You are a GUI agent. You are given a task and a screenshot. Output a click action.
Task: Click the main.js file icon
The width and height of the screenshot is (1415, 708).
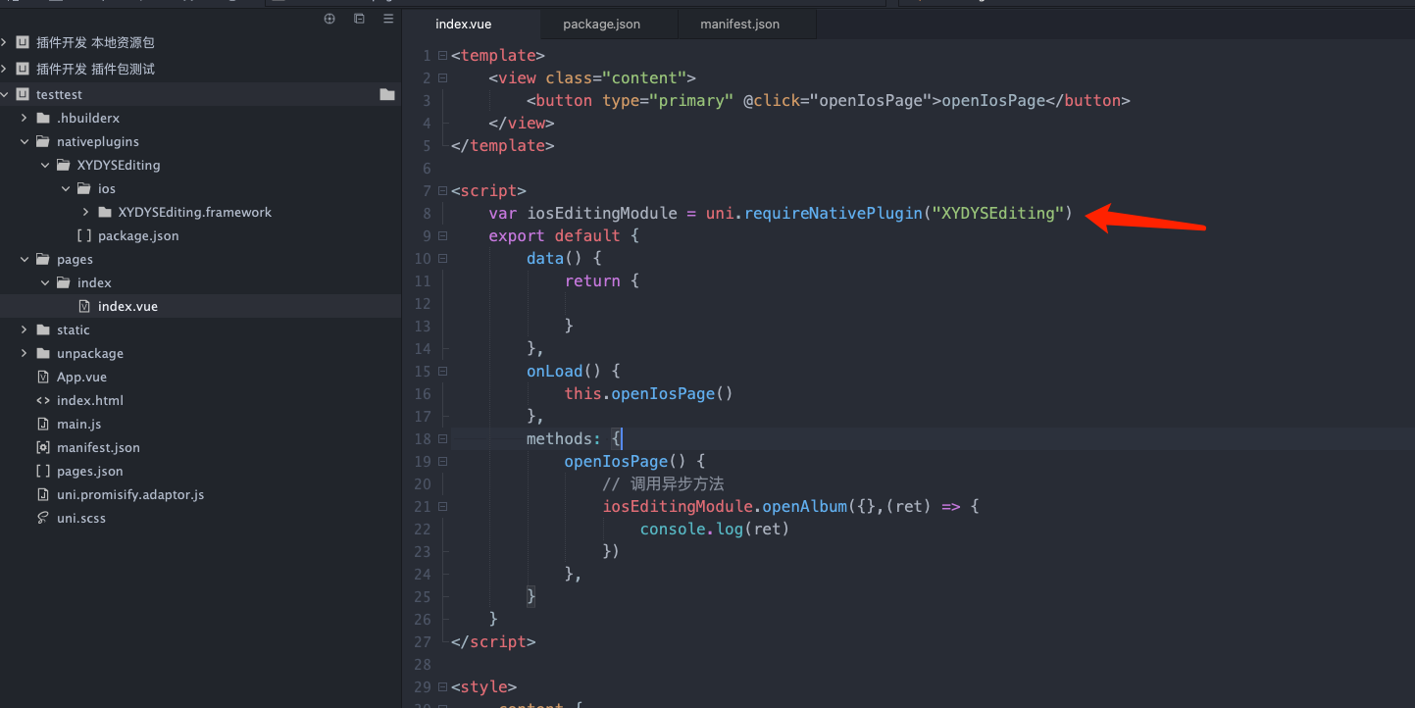pyautogui.click(x=43, y=424)
